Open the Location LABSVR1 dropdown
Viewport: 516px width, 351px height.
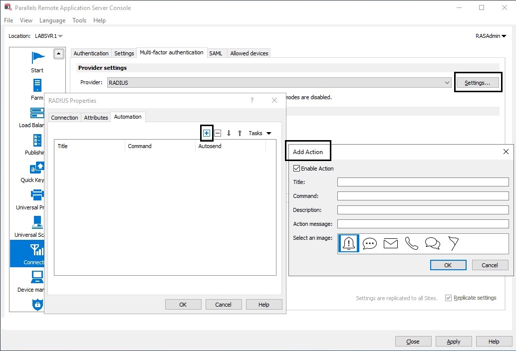(49, 36)
